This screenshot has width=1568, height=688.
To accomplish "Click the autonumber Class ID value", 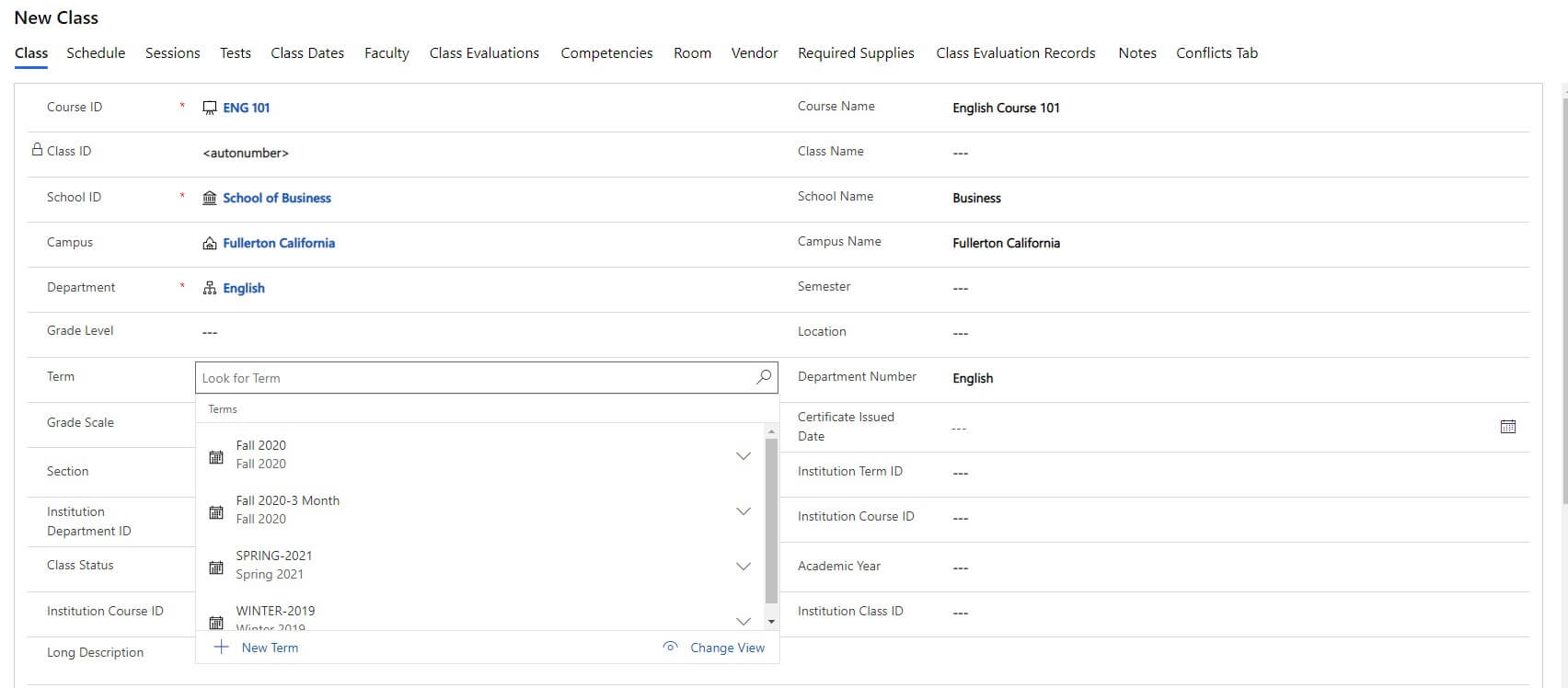I will pyautogui.click(x=246, y=153).
